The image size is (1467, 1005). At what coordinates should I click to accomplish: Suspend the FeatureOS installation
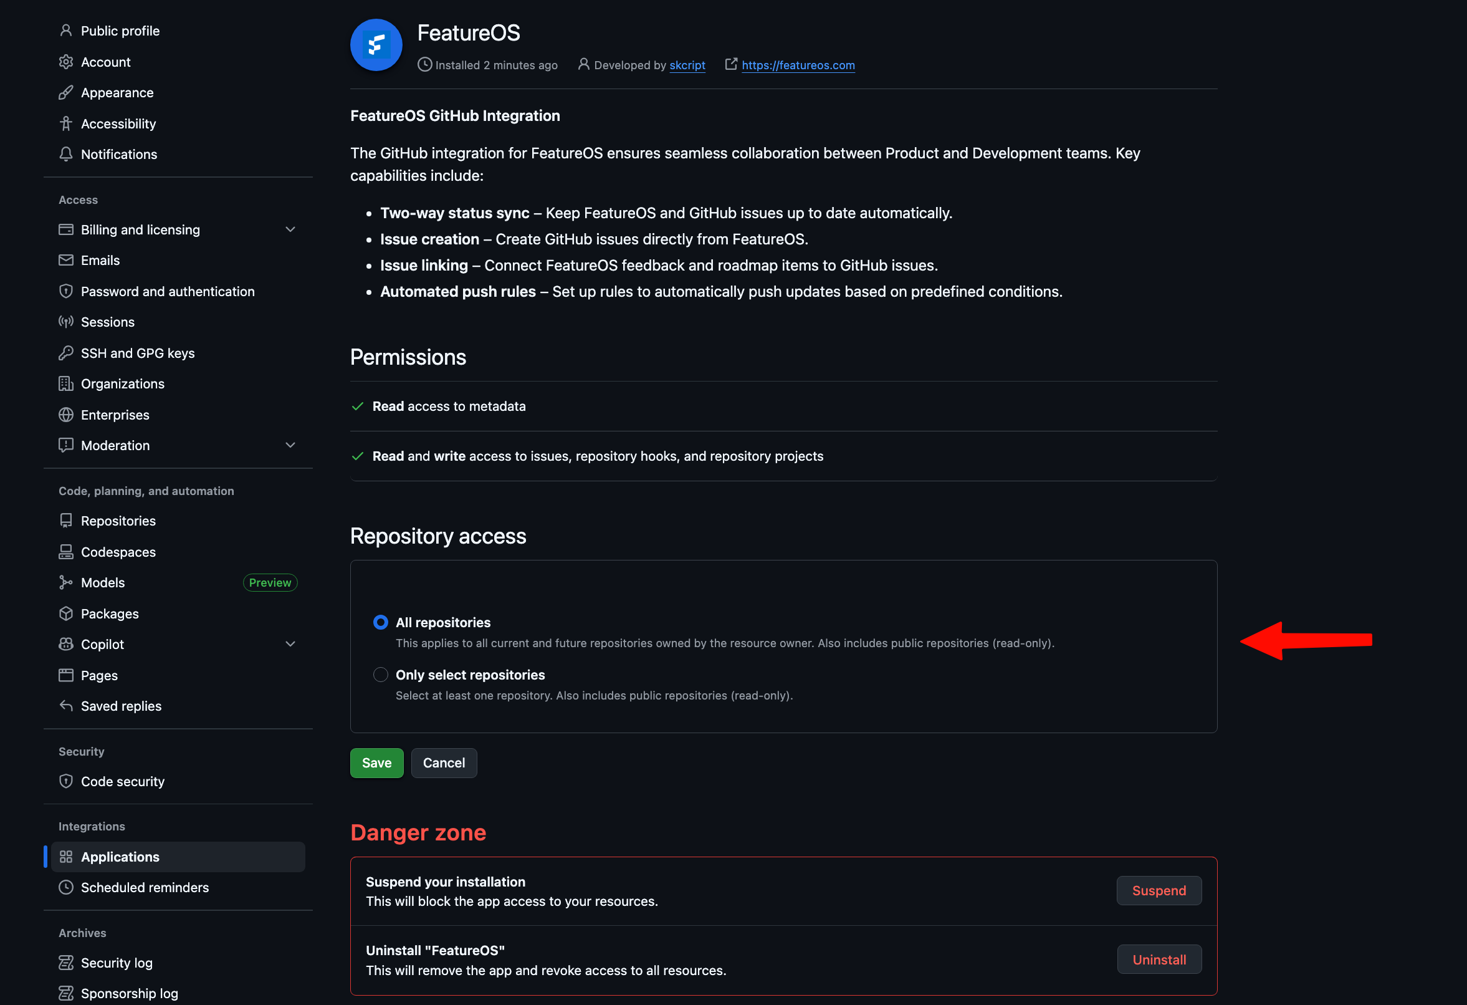pyautogui.click(x=1159, y=891)
